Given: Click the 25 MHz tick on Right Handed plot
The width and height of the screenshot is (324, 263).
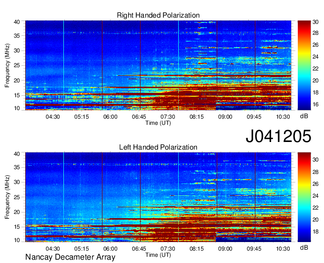Looking at the screenshot, I should tap(17, 65).
